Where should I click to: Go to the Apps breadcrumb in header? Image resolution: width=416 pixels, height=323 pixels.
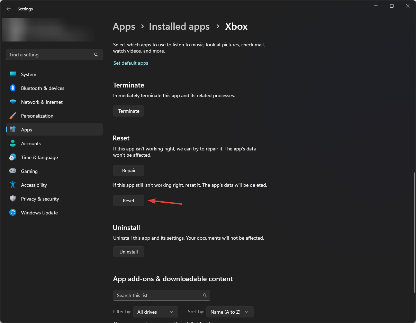(124, 27)
